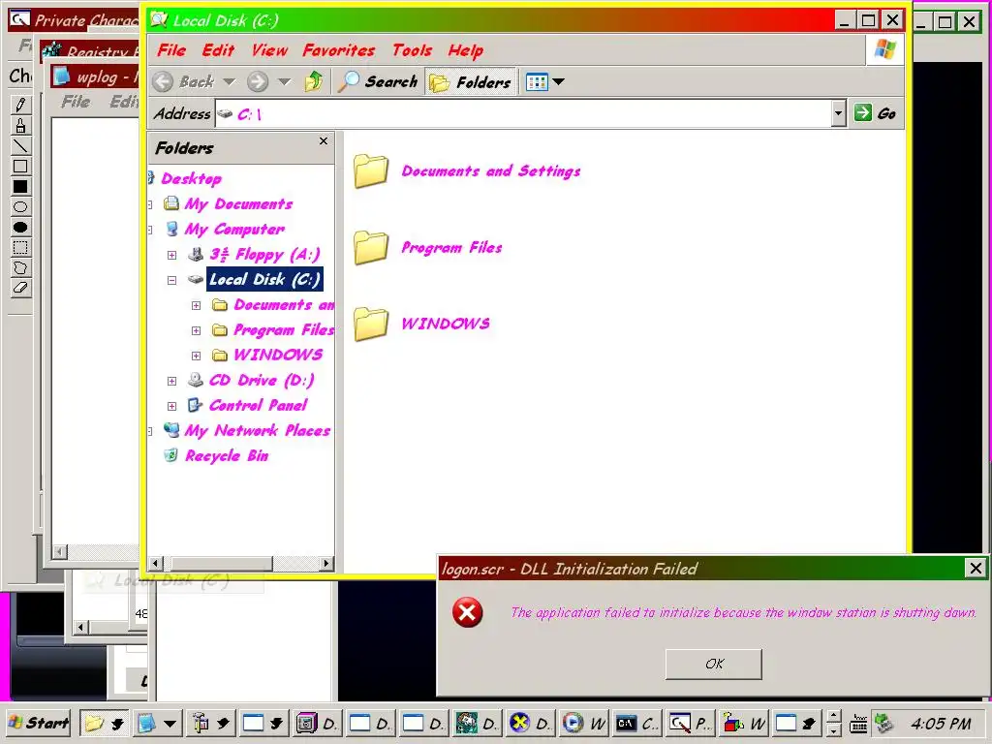Switch to Command Prompt taskbar button
Image resolution: width=992 pixels, height=744 pixels.
coord(637,723)
